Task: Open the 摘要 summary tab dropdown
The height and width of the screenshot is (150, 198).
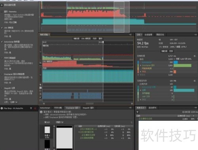Action: tap(142, 35)
